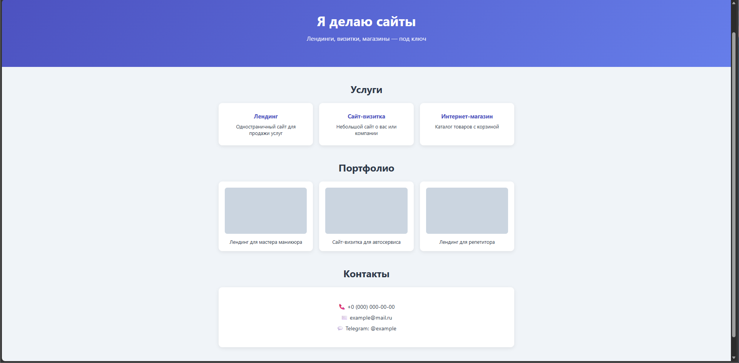Click the speech bubble icon beside Telegram
739x363 pixels.
coord(340,328)
